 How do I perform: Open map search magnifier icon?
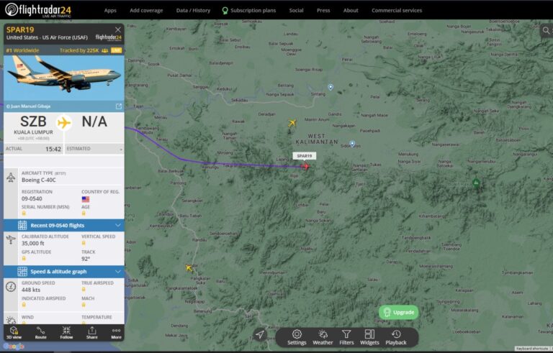pyautogui.click(x=545, y=30)
